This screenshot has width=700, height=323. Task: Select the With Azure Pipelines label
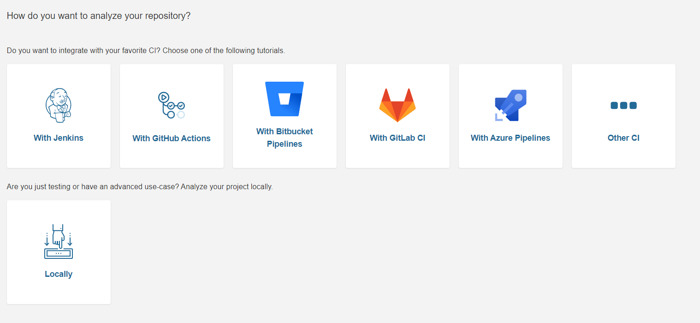coord(510,138)
